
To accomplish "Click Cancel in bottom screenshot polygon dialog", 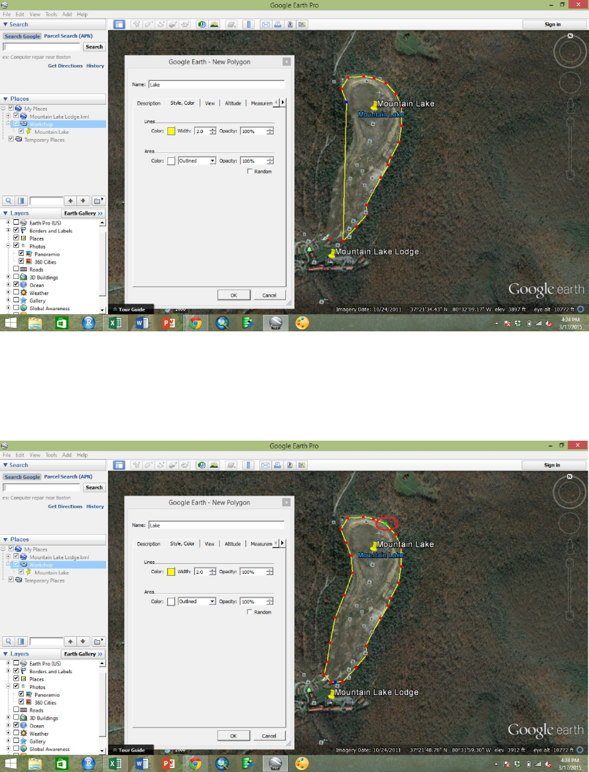I will coord(269,736).
